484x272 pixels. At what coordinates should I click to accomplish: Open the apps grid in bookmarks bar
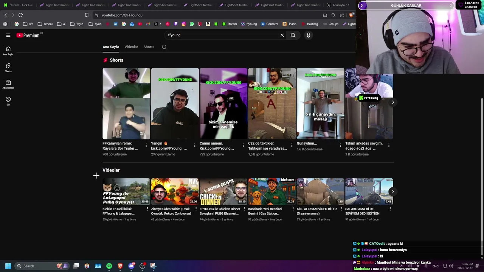pos(5,24)
